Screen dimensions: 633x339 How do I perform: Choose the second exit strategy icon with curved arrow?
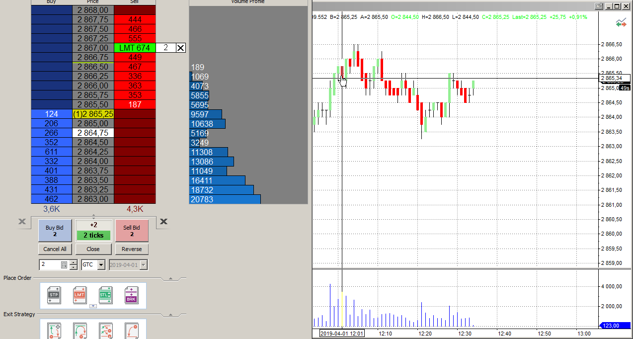click(x=79, y=331)
